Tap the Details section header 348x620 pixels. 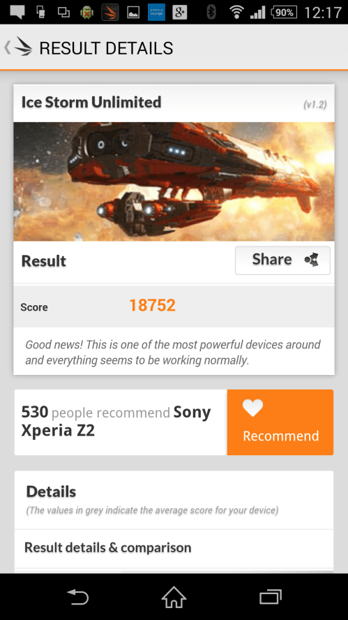(x=51, y=492)
